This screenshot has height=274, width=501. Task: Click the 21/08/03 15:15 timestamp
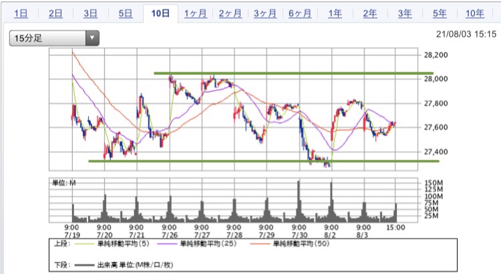tap(466, 34)
